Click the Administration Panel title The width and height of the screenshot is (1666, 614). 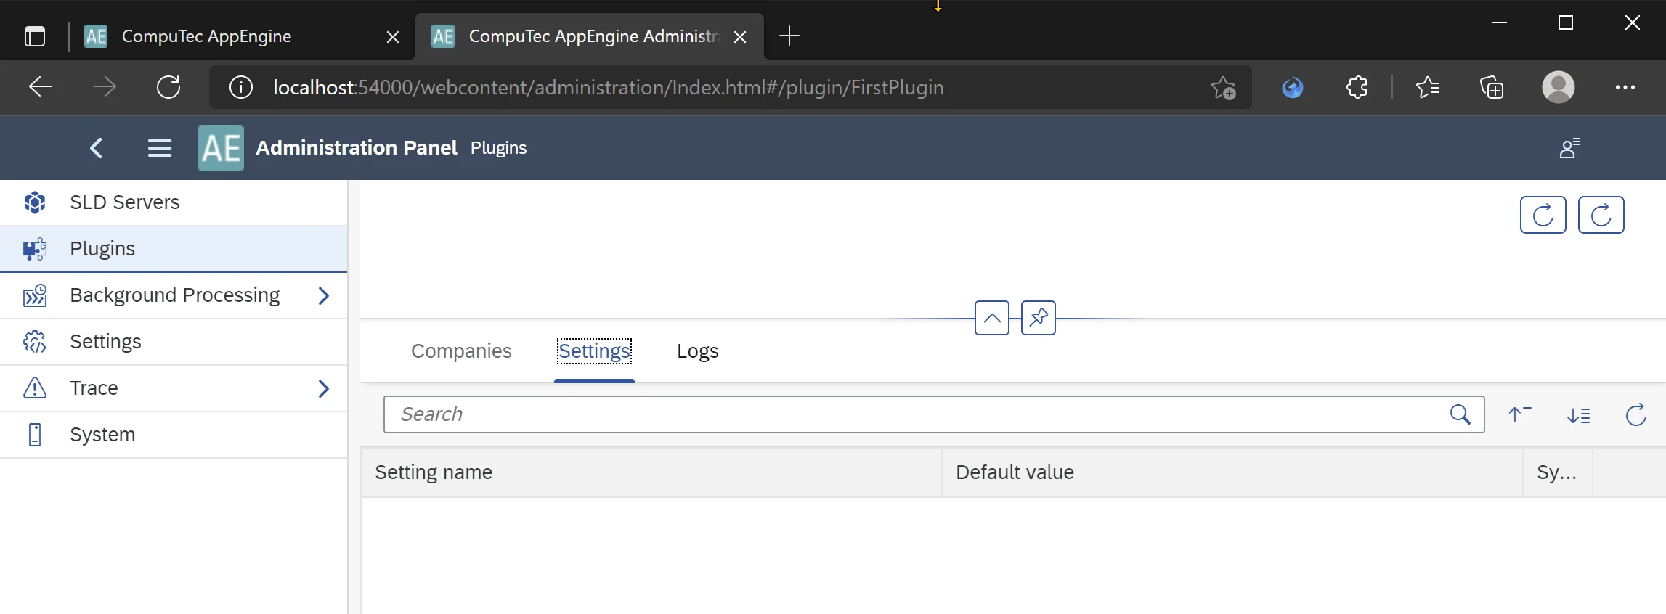pos(357,148)
